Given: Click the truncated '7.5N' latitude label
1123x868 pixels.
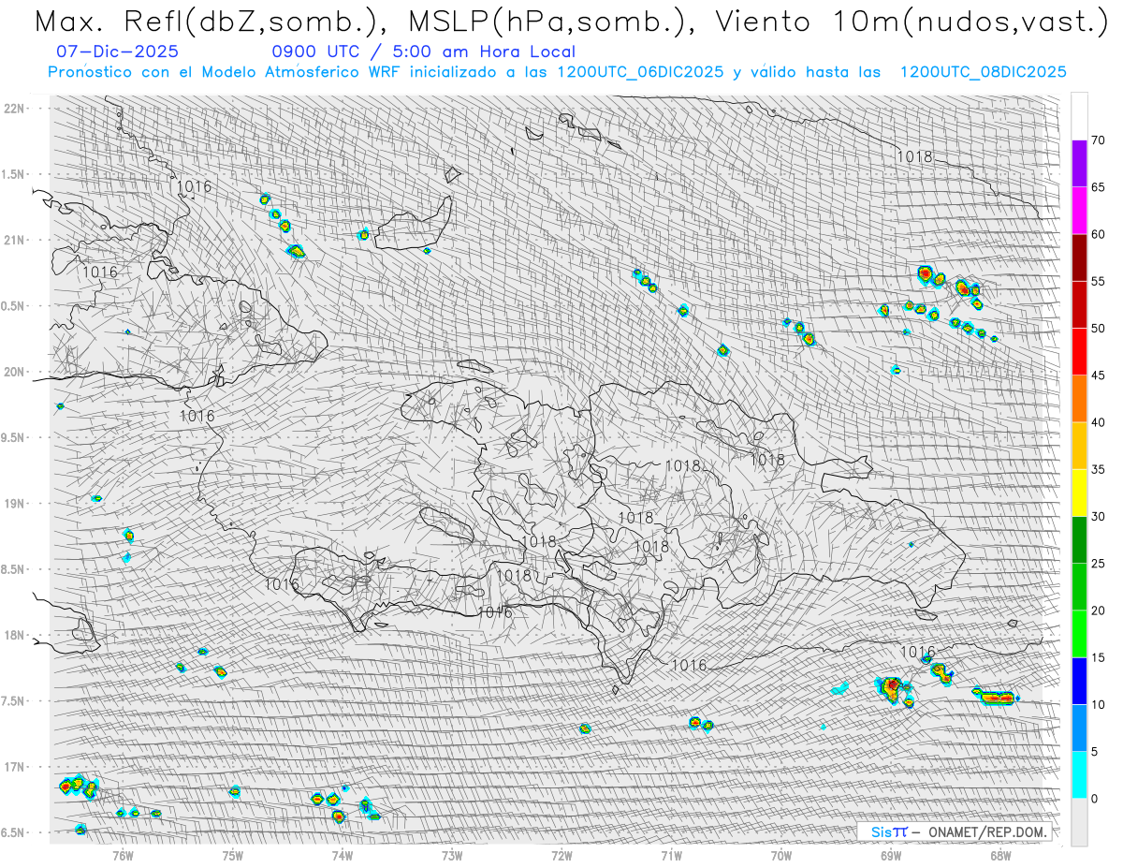Looking at the screenshot, I should coord(14,701).
